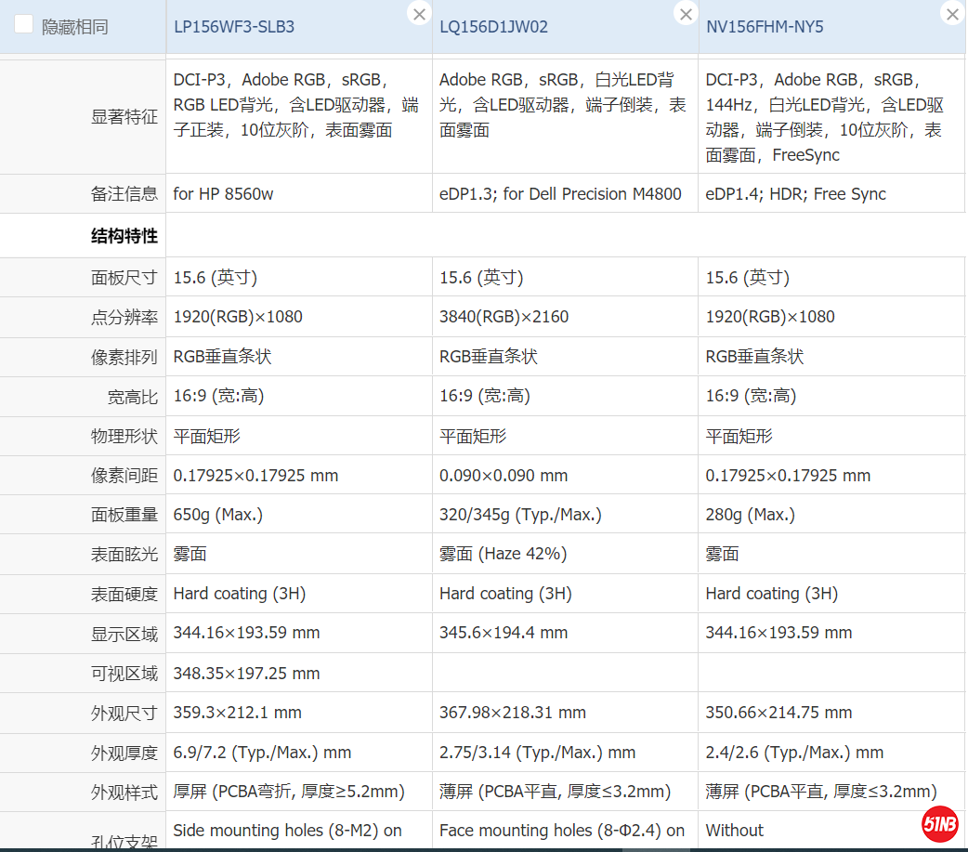
Task: Select the 雾面 (Haze 42%) cell
Action: coord(503,554)
